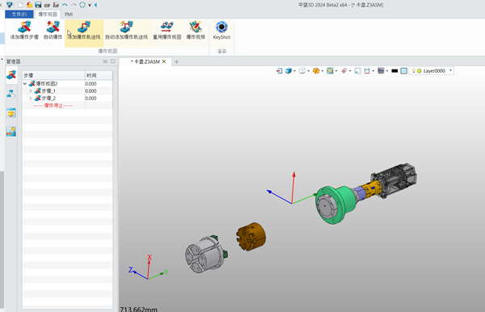Image resolution: width=485 pixels, height=312 pixels.
Task: Click the small up arrow left of 管理器
Action: pyautogui.click(x=2, y=59)
